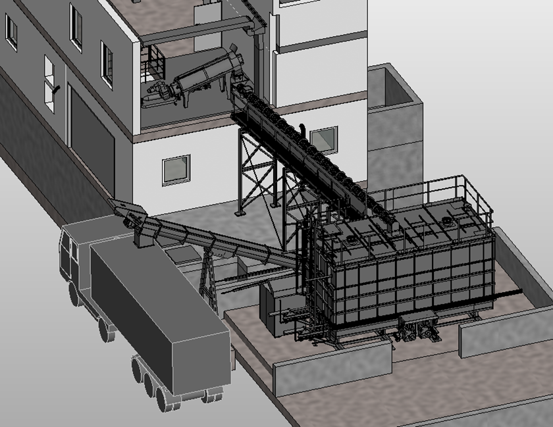Image resolution: width=553 pixels, height=427 pixels.
Task: Select the drive motor unit at the container base
Action: pyautogui.click(x=419, y=327)
